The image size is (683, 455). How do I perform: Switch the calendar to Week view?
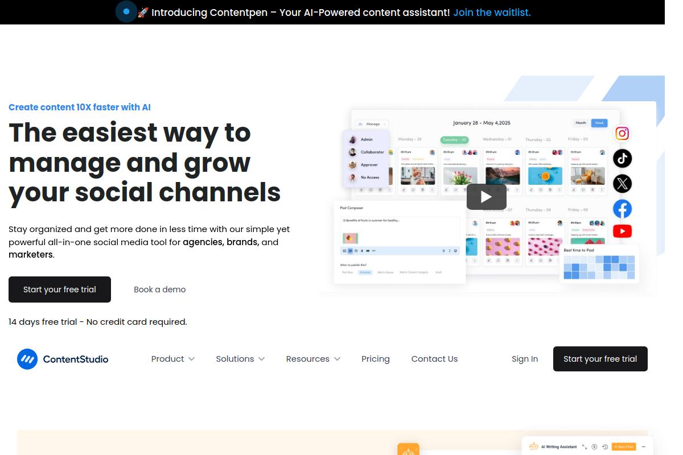(x=599, y=123)
